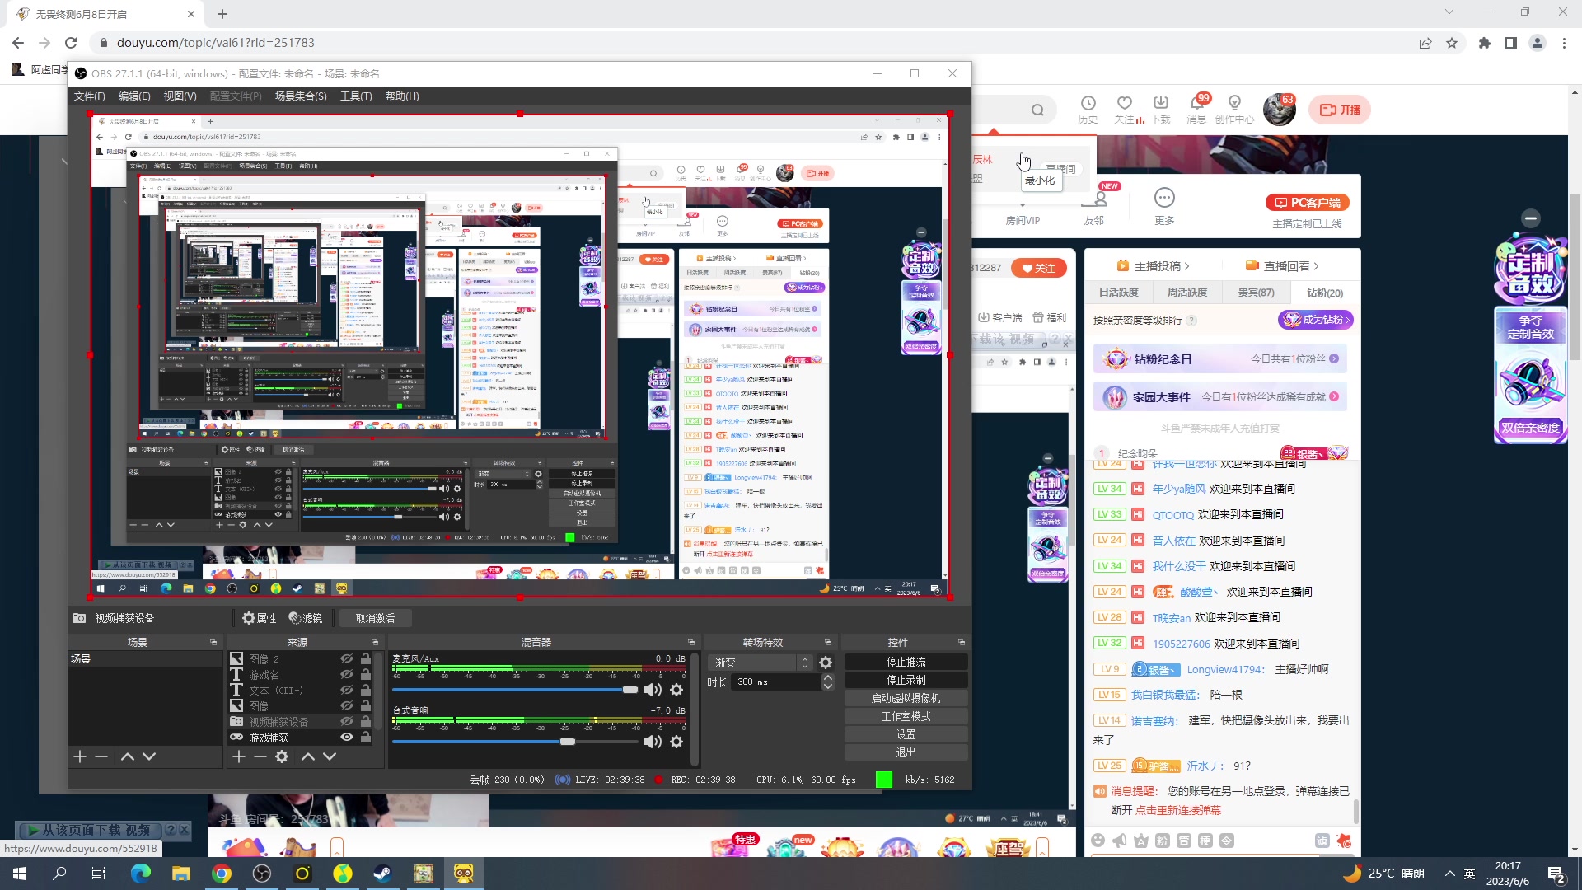1582x890 pixels.
Task: Move 游戏捕获 source up with the arrow icon
Action: click(x=309, y=756)
